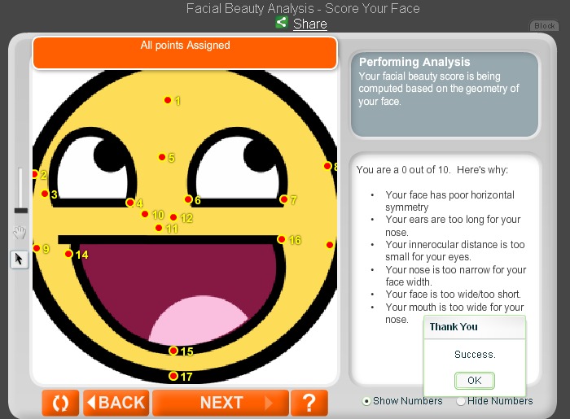The width and height of the screenshot is (570, 419).
Task: Click OK in Thank You dialog
Action: [475, 381]
